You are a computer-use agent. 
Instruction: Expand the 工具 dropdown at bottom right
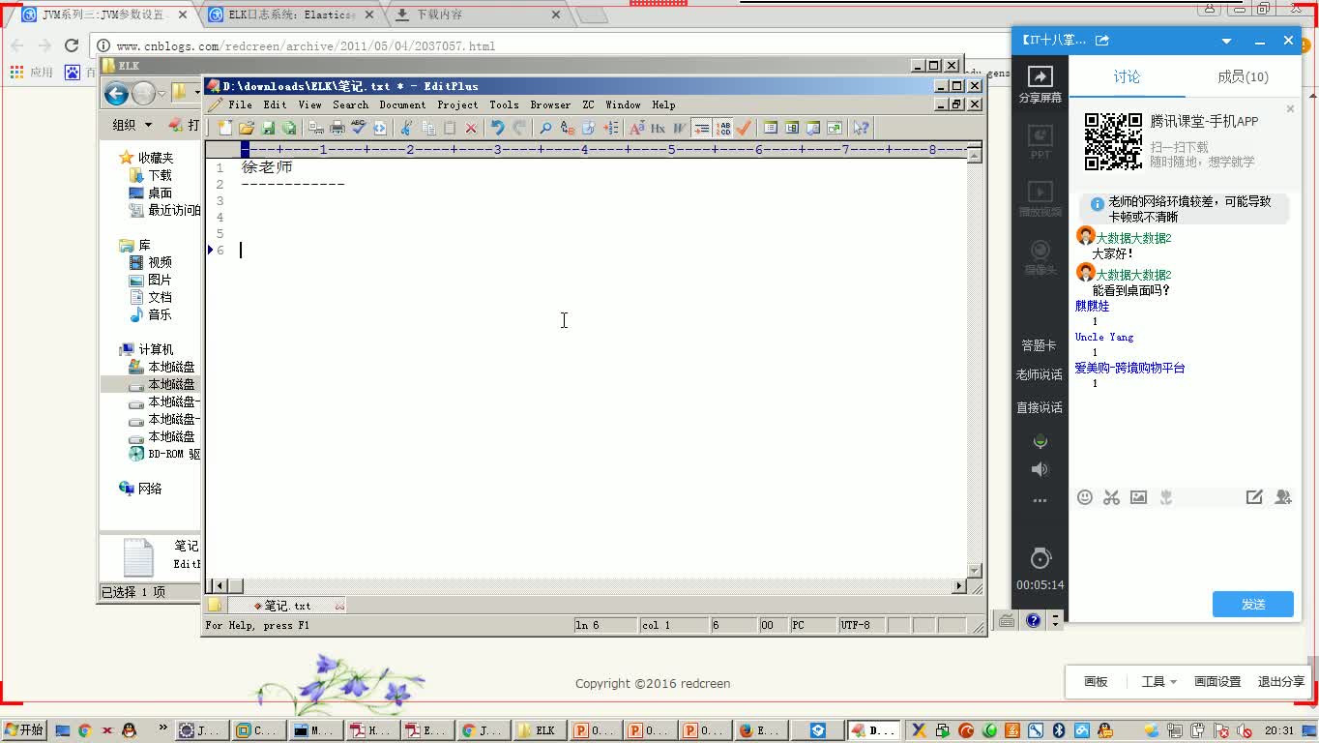point(1158,682)
